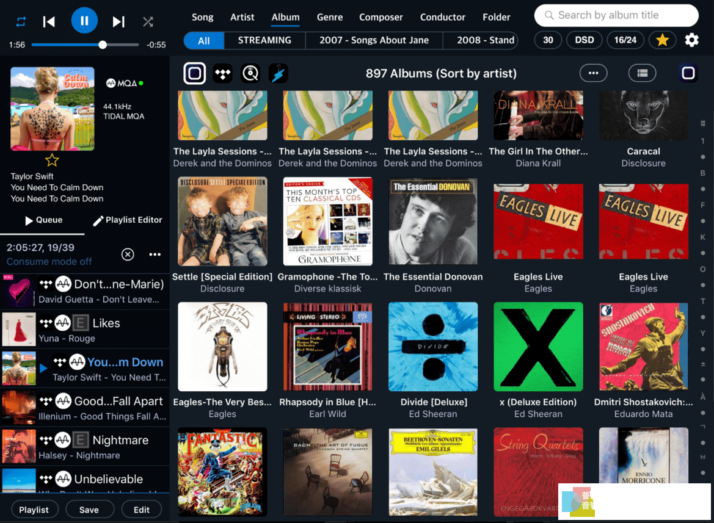Favorite current track with star outline

(52, 160)
